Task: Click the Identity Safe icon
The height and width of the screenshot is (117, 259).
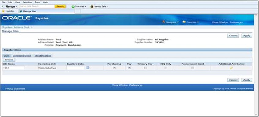Action: click(x=92, y=7)
